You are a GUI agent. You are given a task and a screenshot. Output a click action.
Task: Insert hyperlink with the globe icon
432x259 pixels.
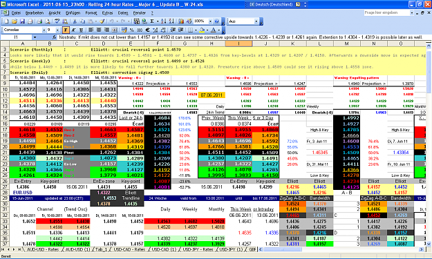pyautogui.click(x=144, y=21)
